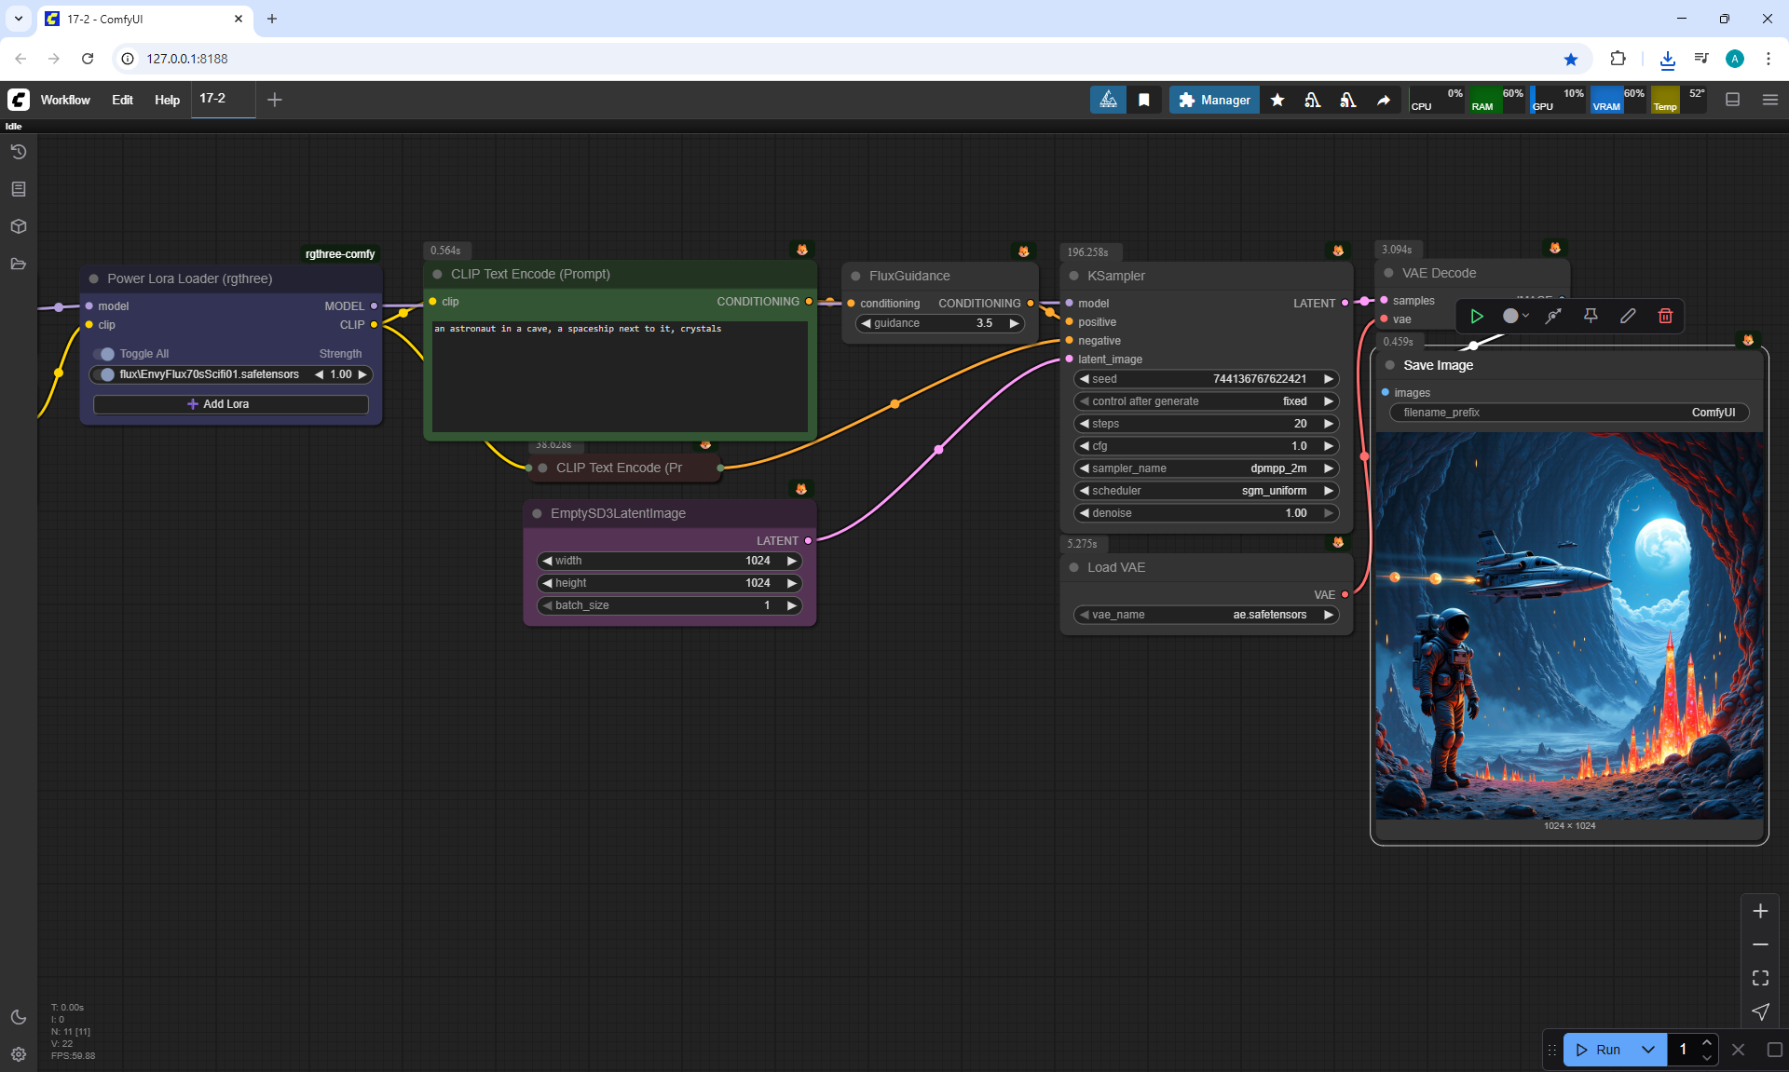Toggle dark theme moon icon

(19, 1017)
